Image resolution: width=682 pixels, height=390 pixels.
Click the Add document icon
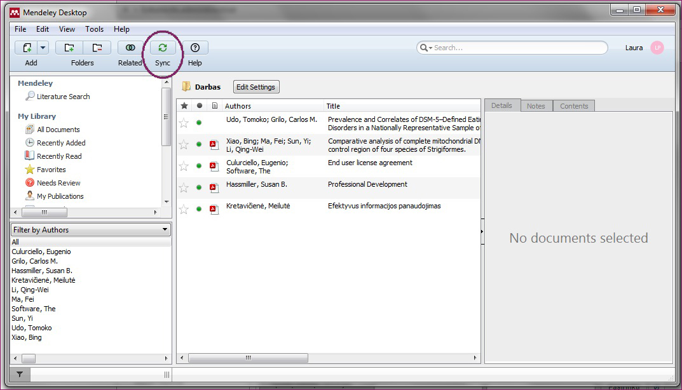27,48
